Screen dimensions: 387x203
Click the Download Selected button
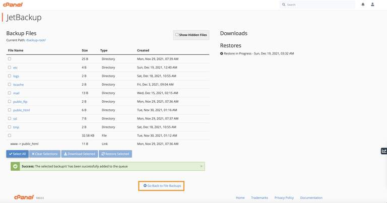pyautogui.click(x=80, y=154)
